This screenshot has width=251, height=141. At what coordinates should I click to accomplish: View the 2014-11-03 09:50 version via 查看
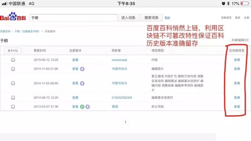(x=75, y=83)
